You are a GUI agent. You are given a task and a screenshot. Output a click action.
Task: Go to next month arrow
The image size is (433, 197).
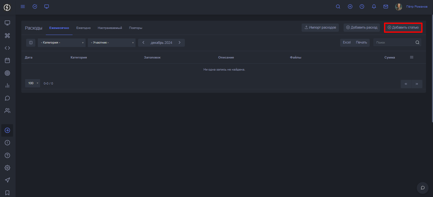[x=179, y=43]
